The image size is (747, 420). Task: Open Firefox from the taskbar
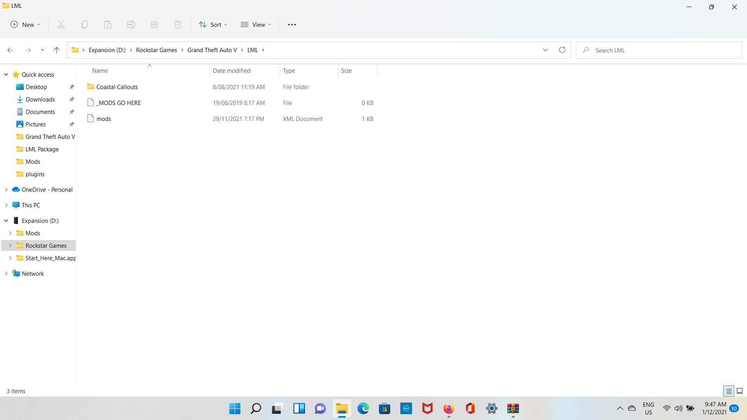[x=449, y=408]
